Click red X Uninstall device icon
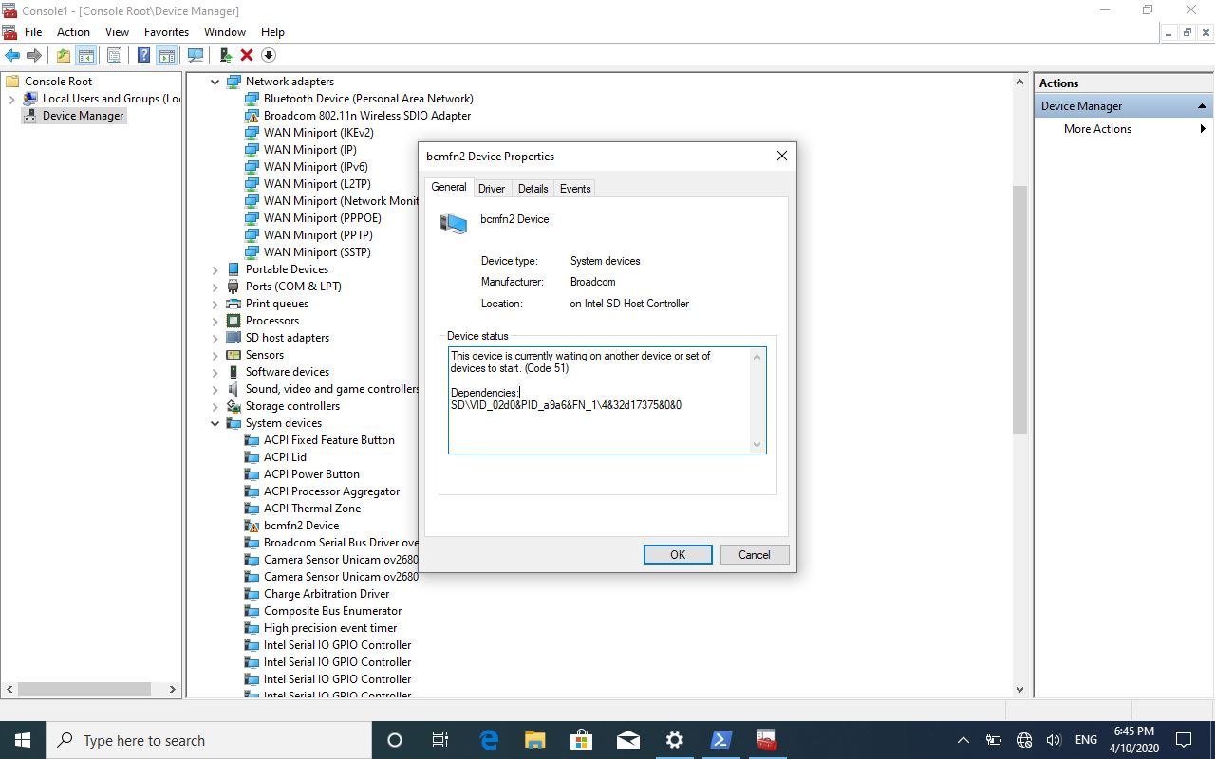This screenshot has height=759, width=1215. click(x=247, y=55)
